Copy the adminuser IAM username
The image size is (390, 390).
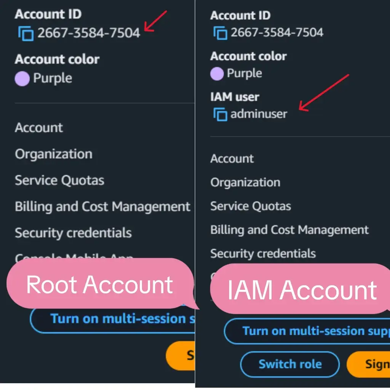coord(220,113)
